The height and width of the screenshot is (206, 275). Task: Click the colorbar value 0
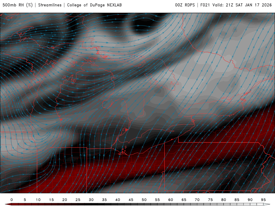12,200
